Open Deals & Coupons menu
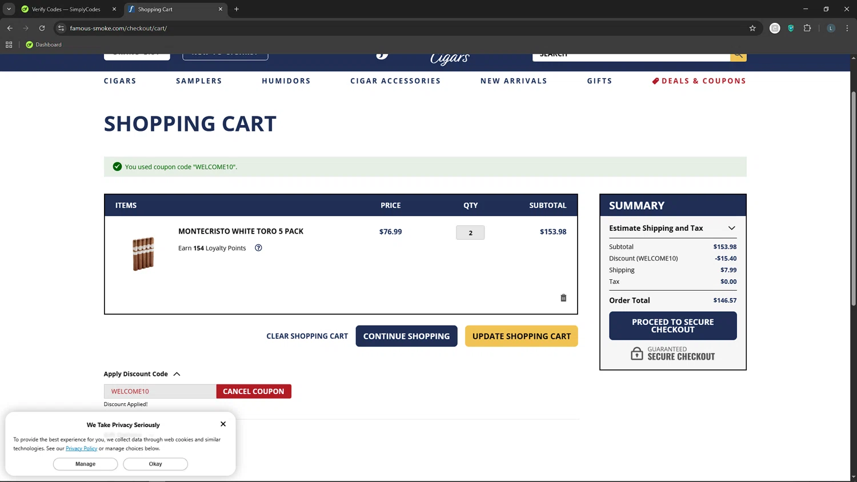The width and height of the screenshot is (857, 482). click(x=699, y=81)
